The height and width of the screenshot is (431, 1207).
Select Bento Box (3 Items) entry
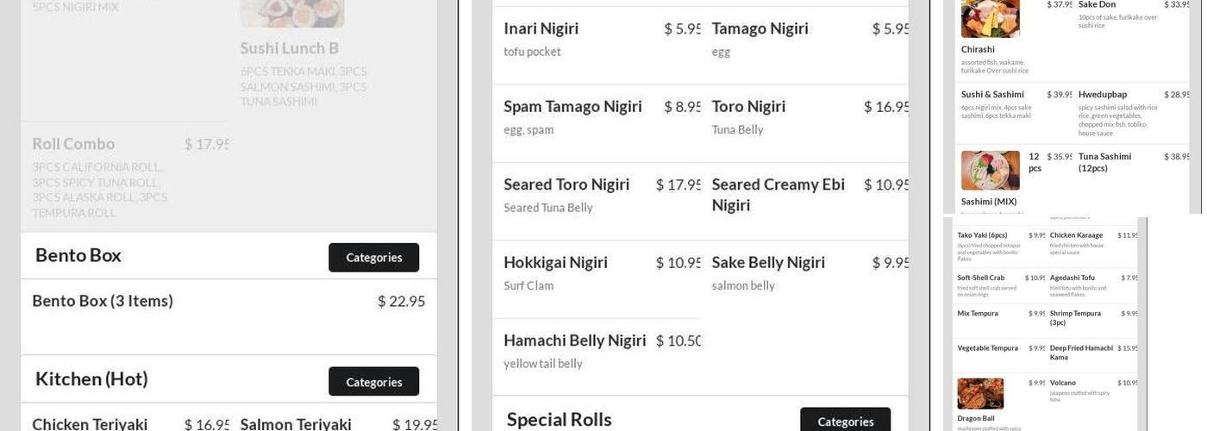click(103, 301)
